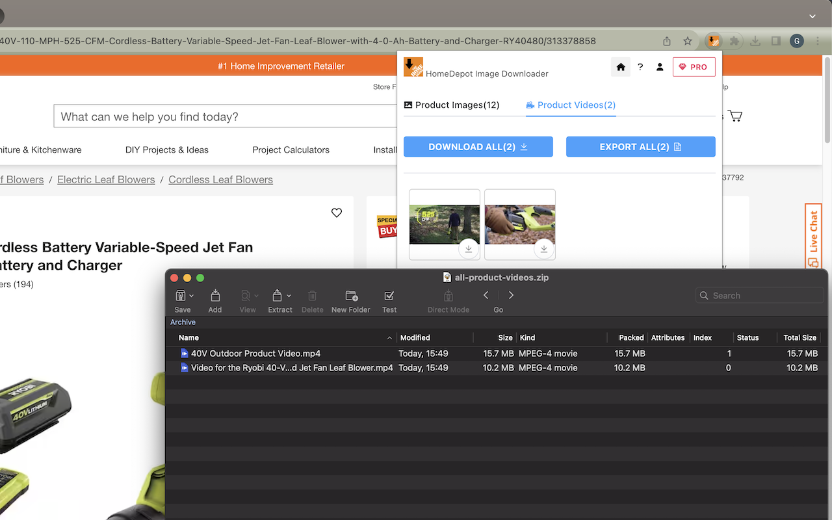Sort by the Total Size column header
Viewport: 832px width, 520px height.
799,338
